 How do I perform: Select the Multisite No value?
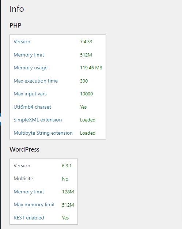click(65, 179)
